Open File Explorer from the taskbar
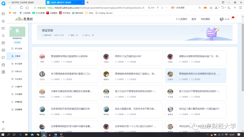Screen dimensions: 244x137 tap(26, 134)
